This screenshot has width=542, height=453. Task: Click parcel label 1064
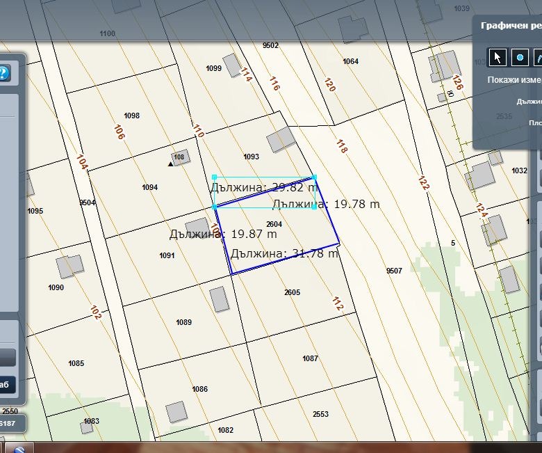350,62
